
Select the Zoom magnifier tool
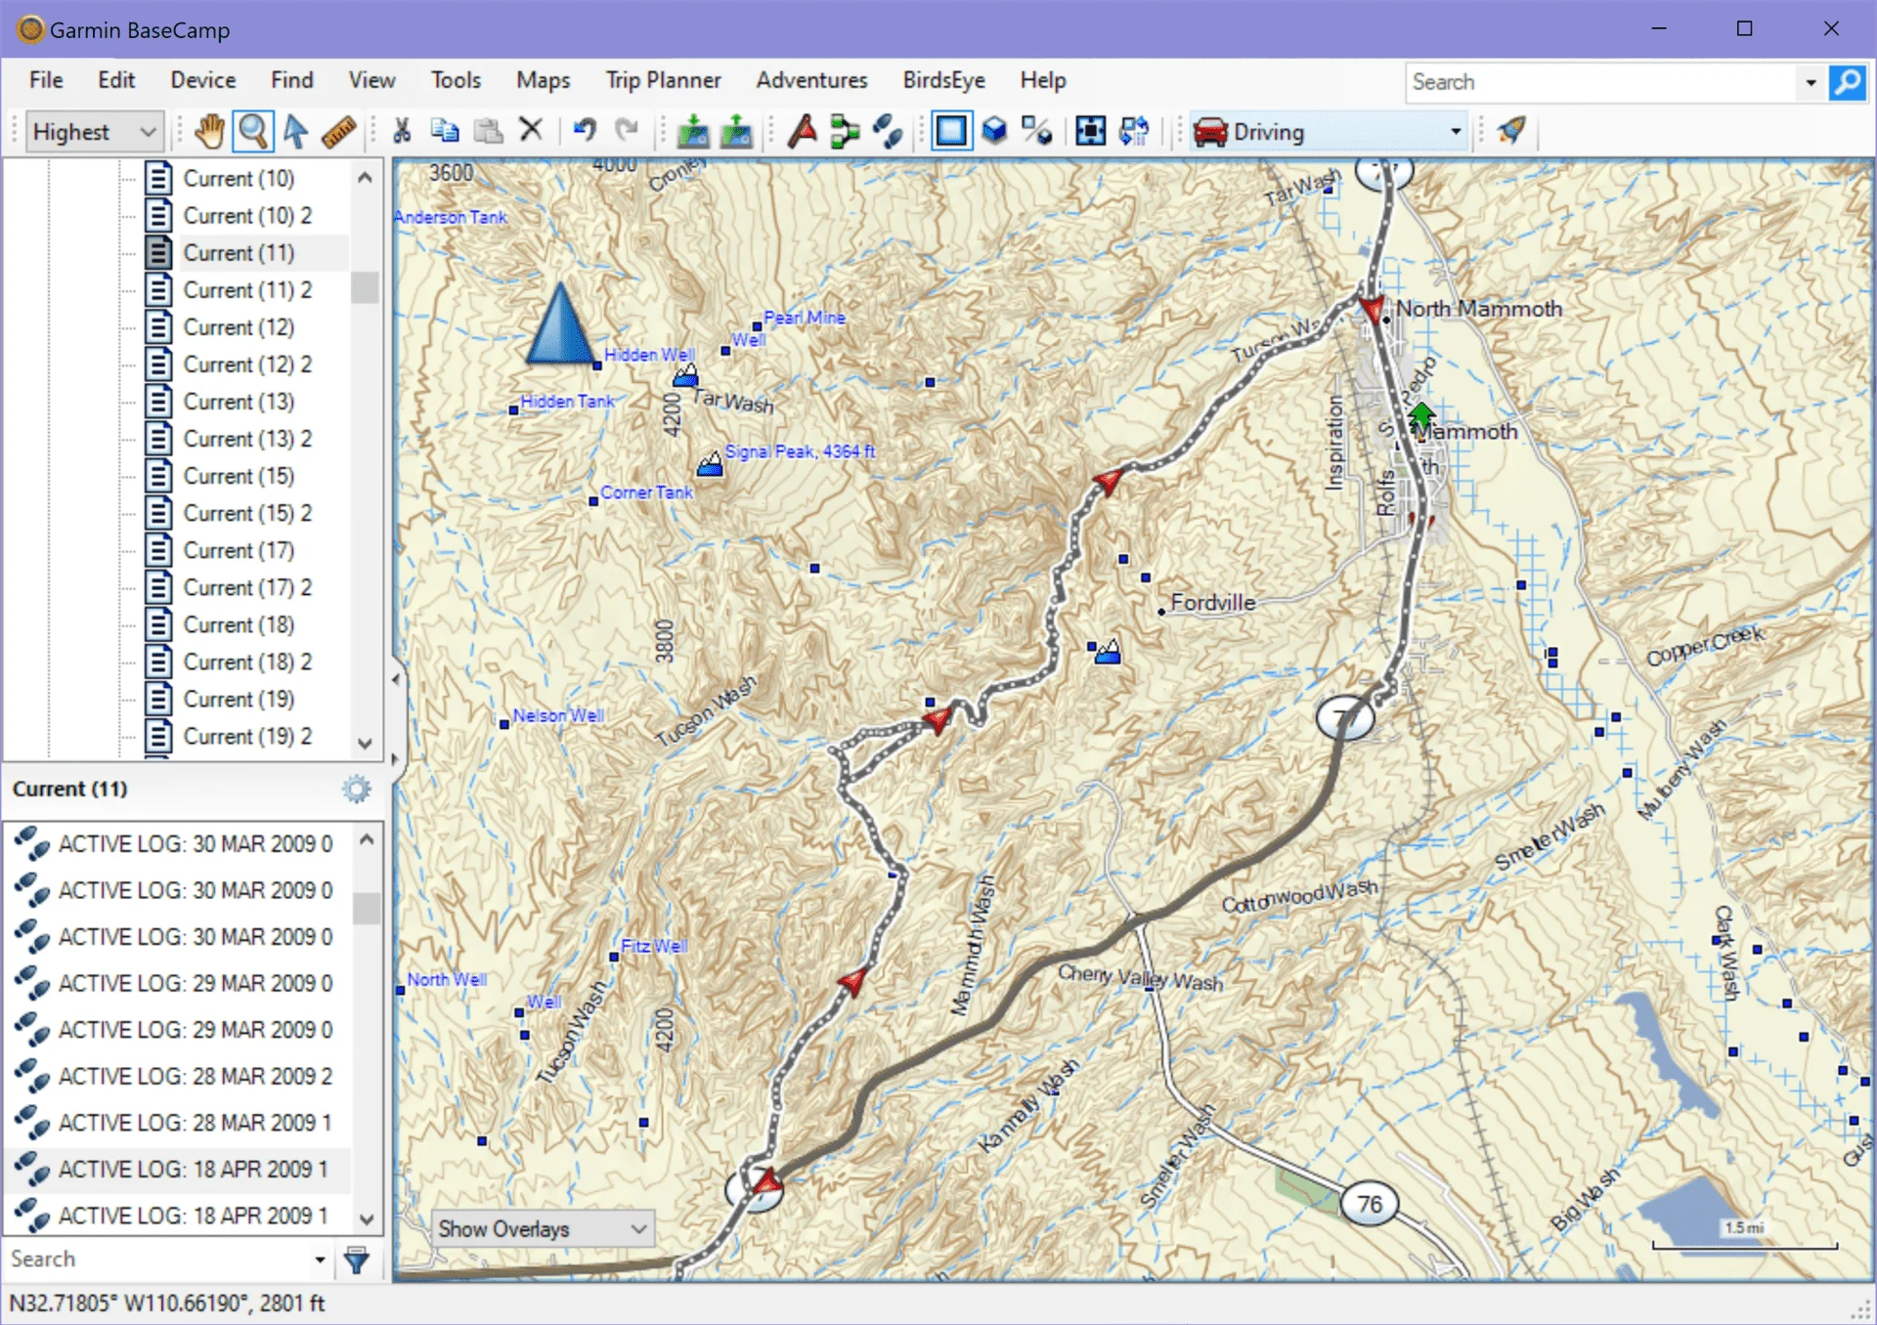point(253,131)
